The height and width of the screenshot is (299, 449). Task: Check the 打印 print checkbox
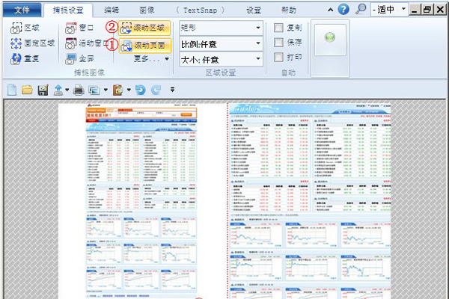pos(279,58)
